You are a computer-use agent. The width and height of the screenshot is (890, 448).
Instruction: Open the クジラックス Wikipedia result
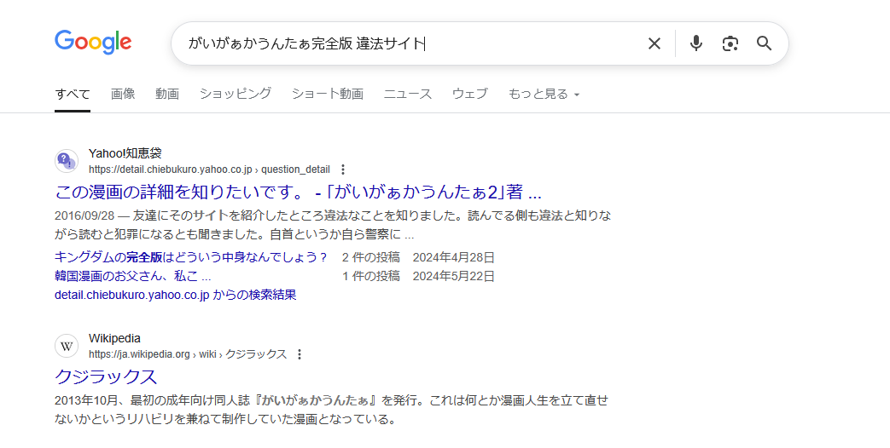click(x=106, y=376)
